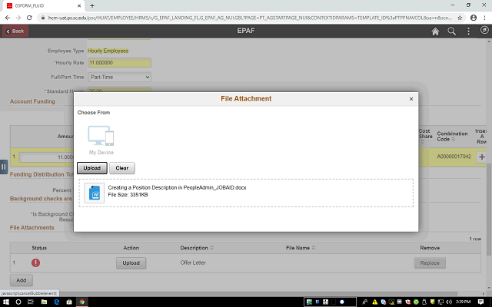
Task: Sort attachments by File Name column
Action: [x=301, y=248]
